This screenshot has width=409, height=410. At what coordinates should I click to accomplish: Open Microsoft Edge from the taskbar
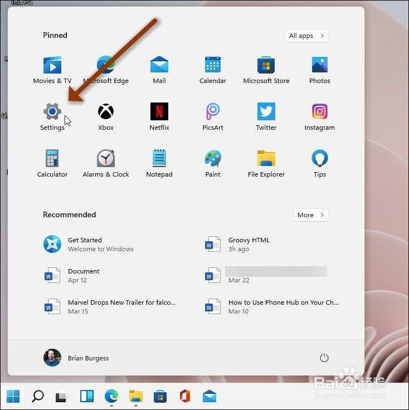pos(111,396)
